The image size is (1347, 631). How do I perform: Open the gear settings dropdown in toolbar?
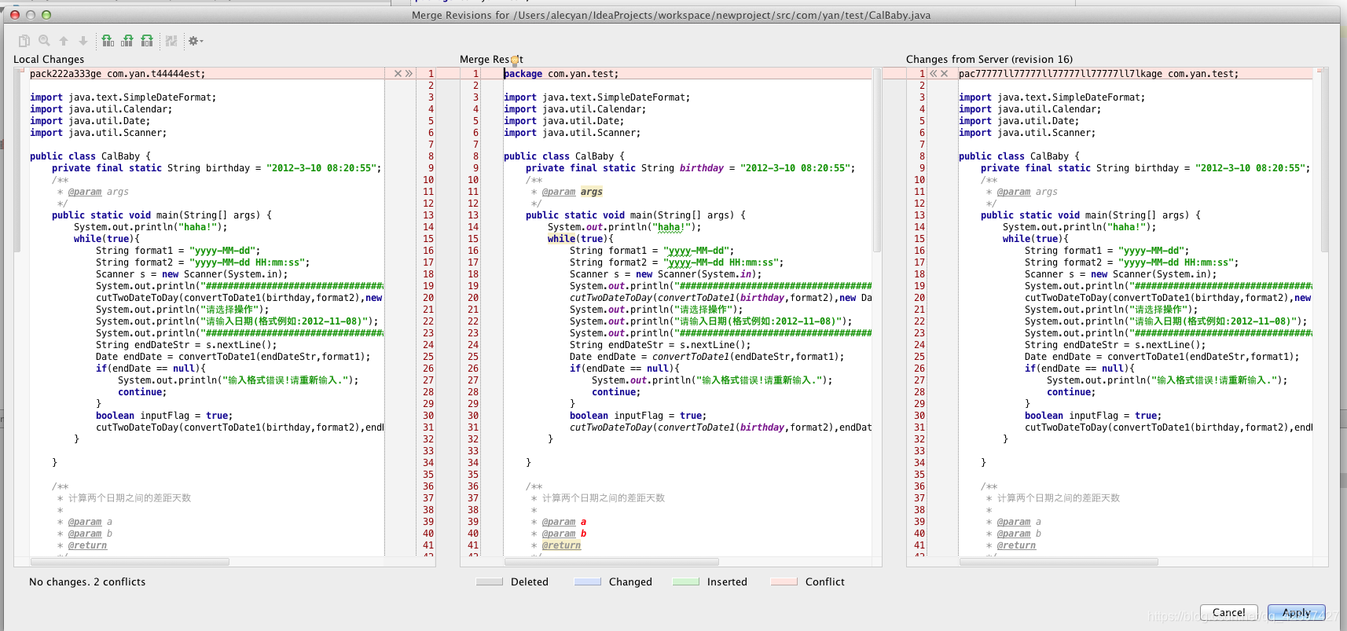pos(195,41)
